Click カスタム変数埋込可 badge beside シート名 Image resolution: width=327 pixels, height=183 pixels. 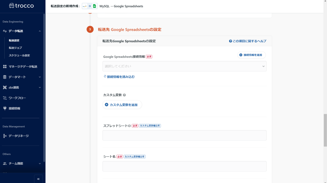point(135,157)
